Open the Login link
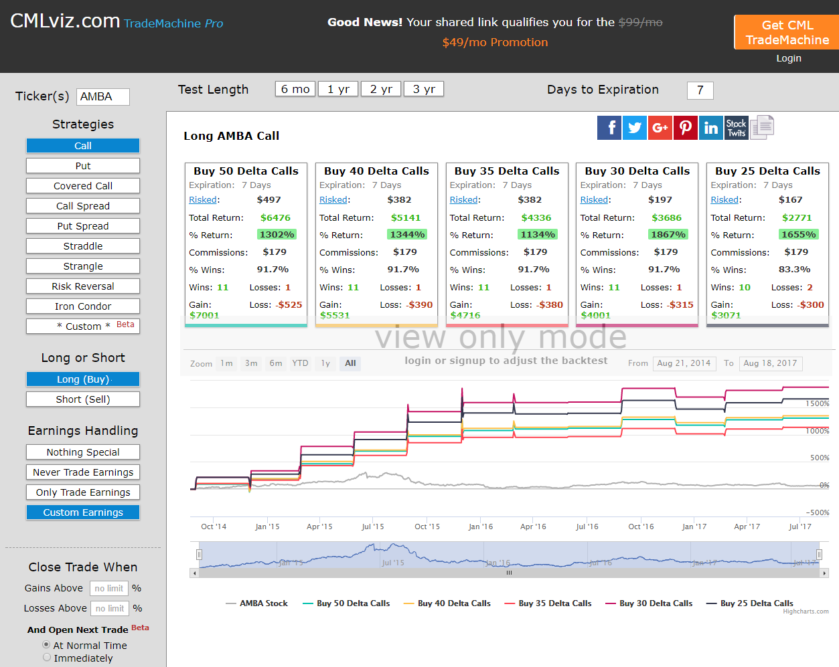This screenshot has height=667, width=839. coord(789,58)
